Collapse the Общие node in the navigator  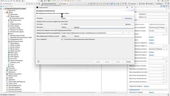point(5,13)
